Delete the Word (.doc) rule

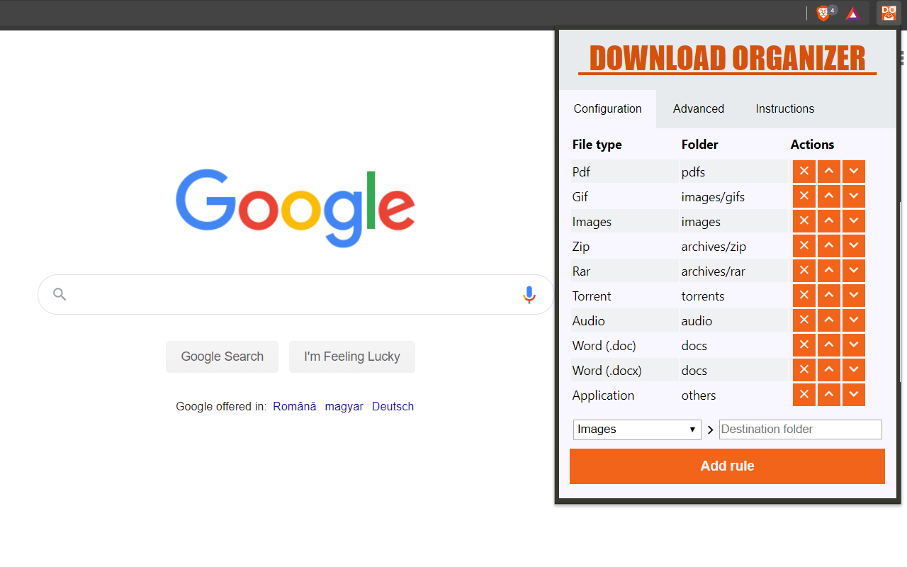(x=804, y=345)
